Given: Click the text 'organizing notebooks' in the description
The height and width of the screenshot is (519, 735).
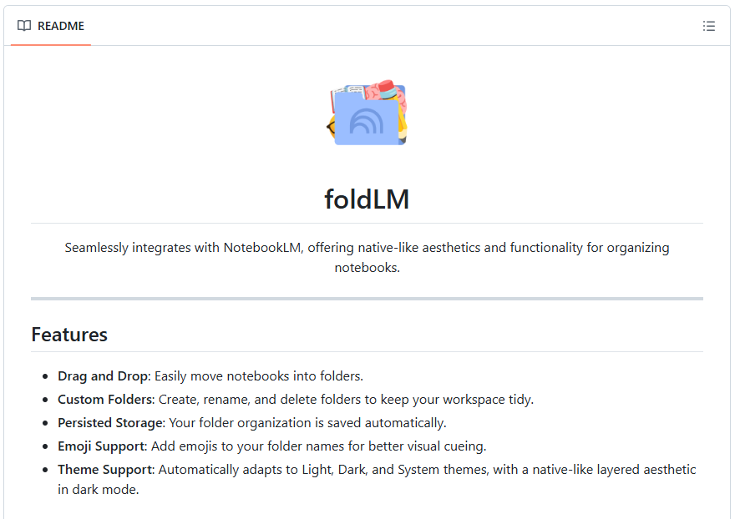Looking at the screenshot, I should (x=367, y=268).
